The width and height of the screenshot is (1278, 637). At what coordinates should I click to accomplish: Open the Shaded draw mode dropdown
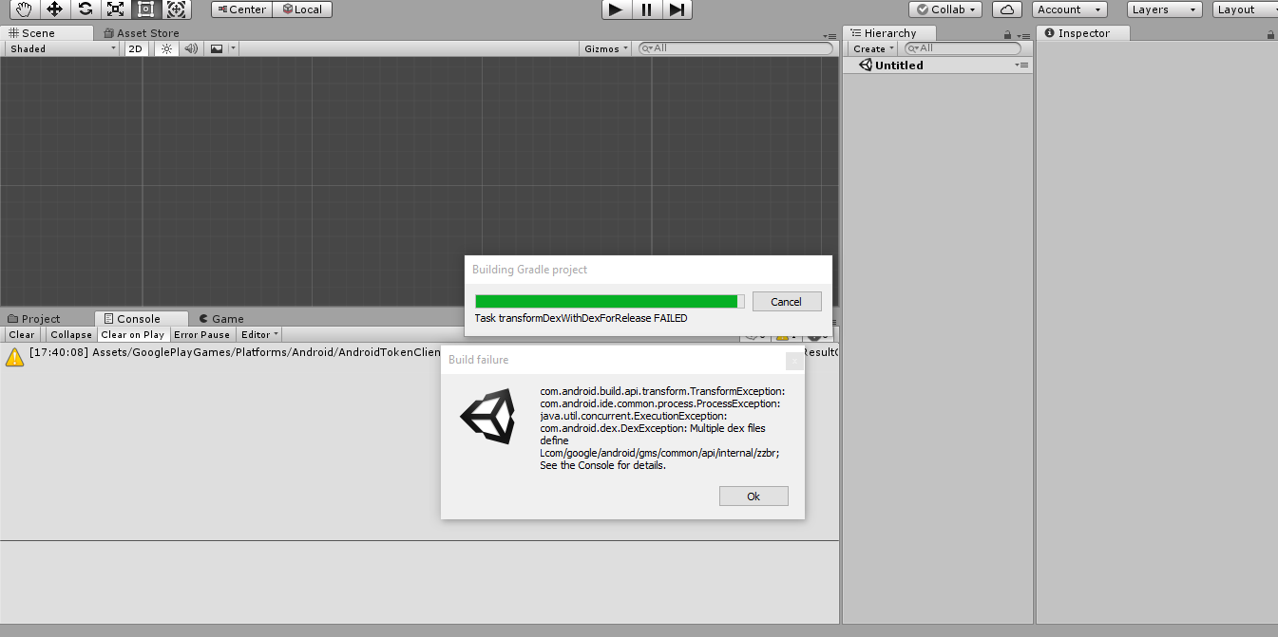pyautogui.click(x=62, y=48)
